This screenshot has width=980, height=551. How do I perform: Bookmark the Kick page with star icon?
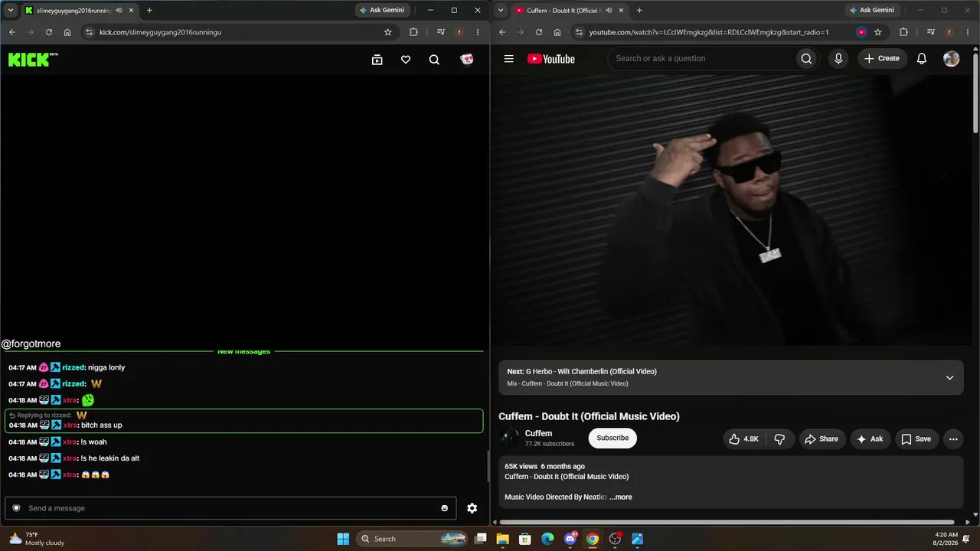point(387,32)
